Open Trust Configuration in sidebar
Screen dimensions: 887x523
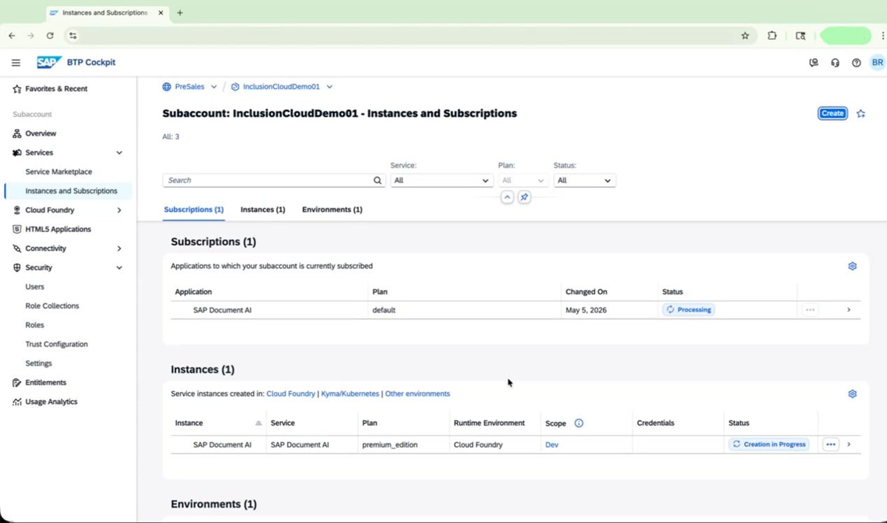pos(57,344)
